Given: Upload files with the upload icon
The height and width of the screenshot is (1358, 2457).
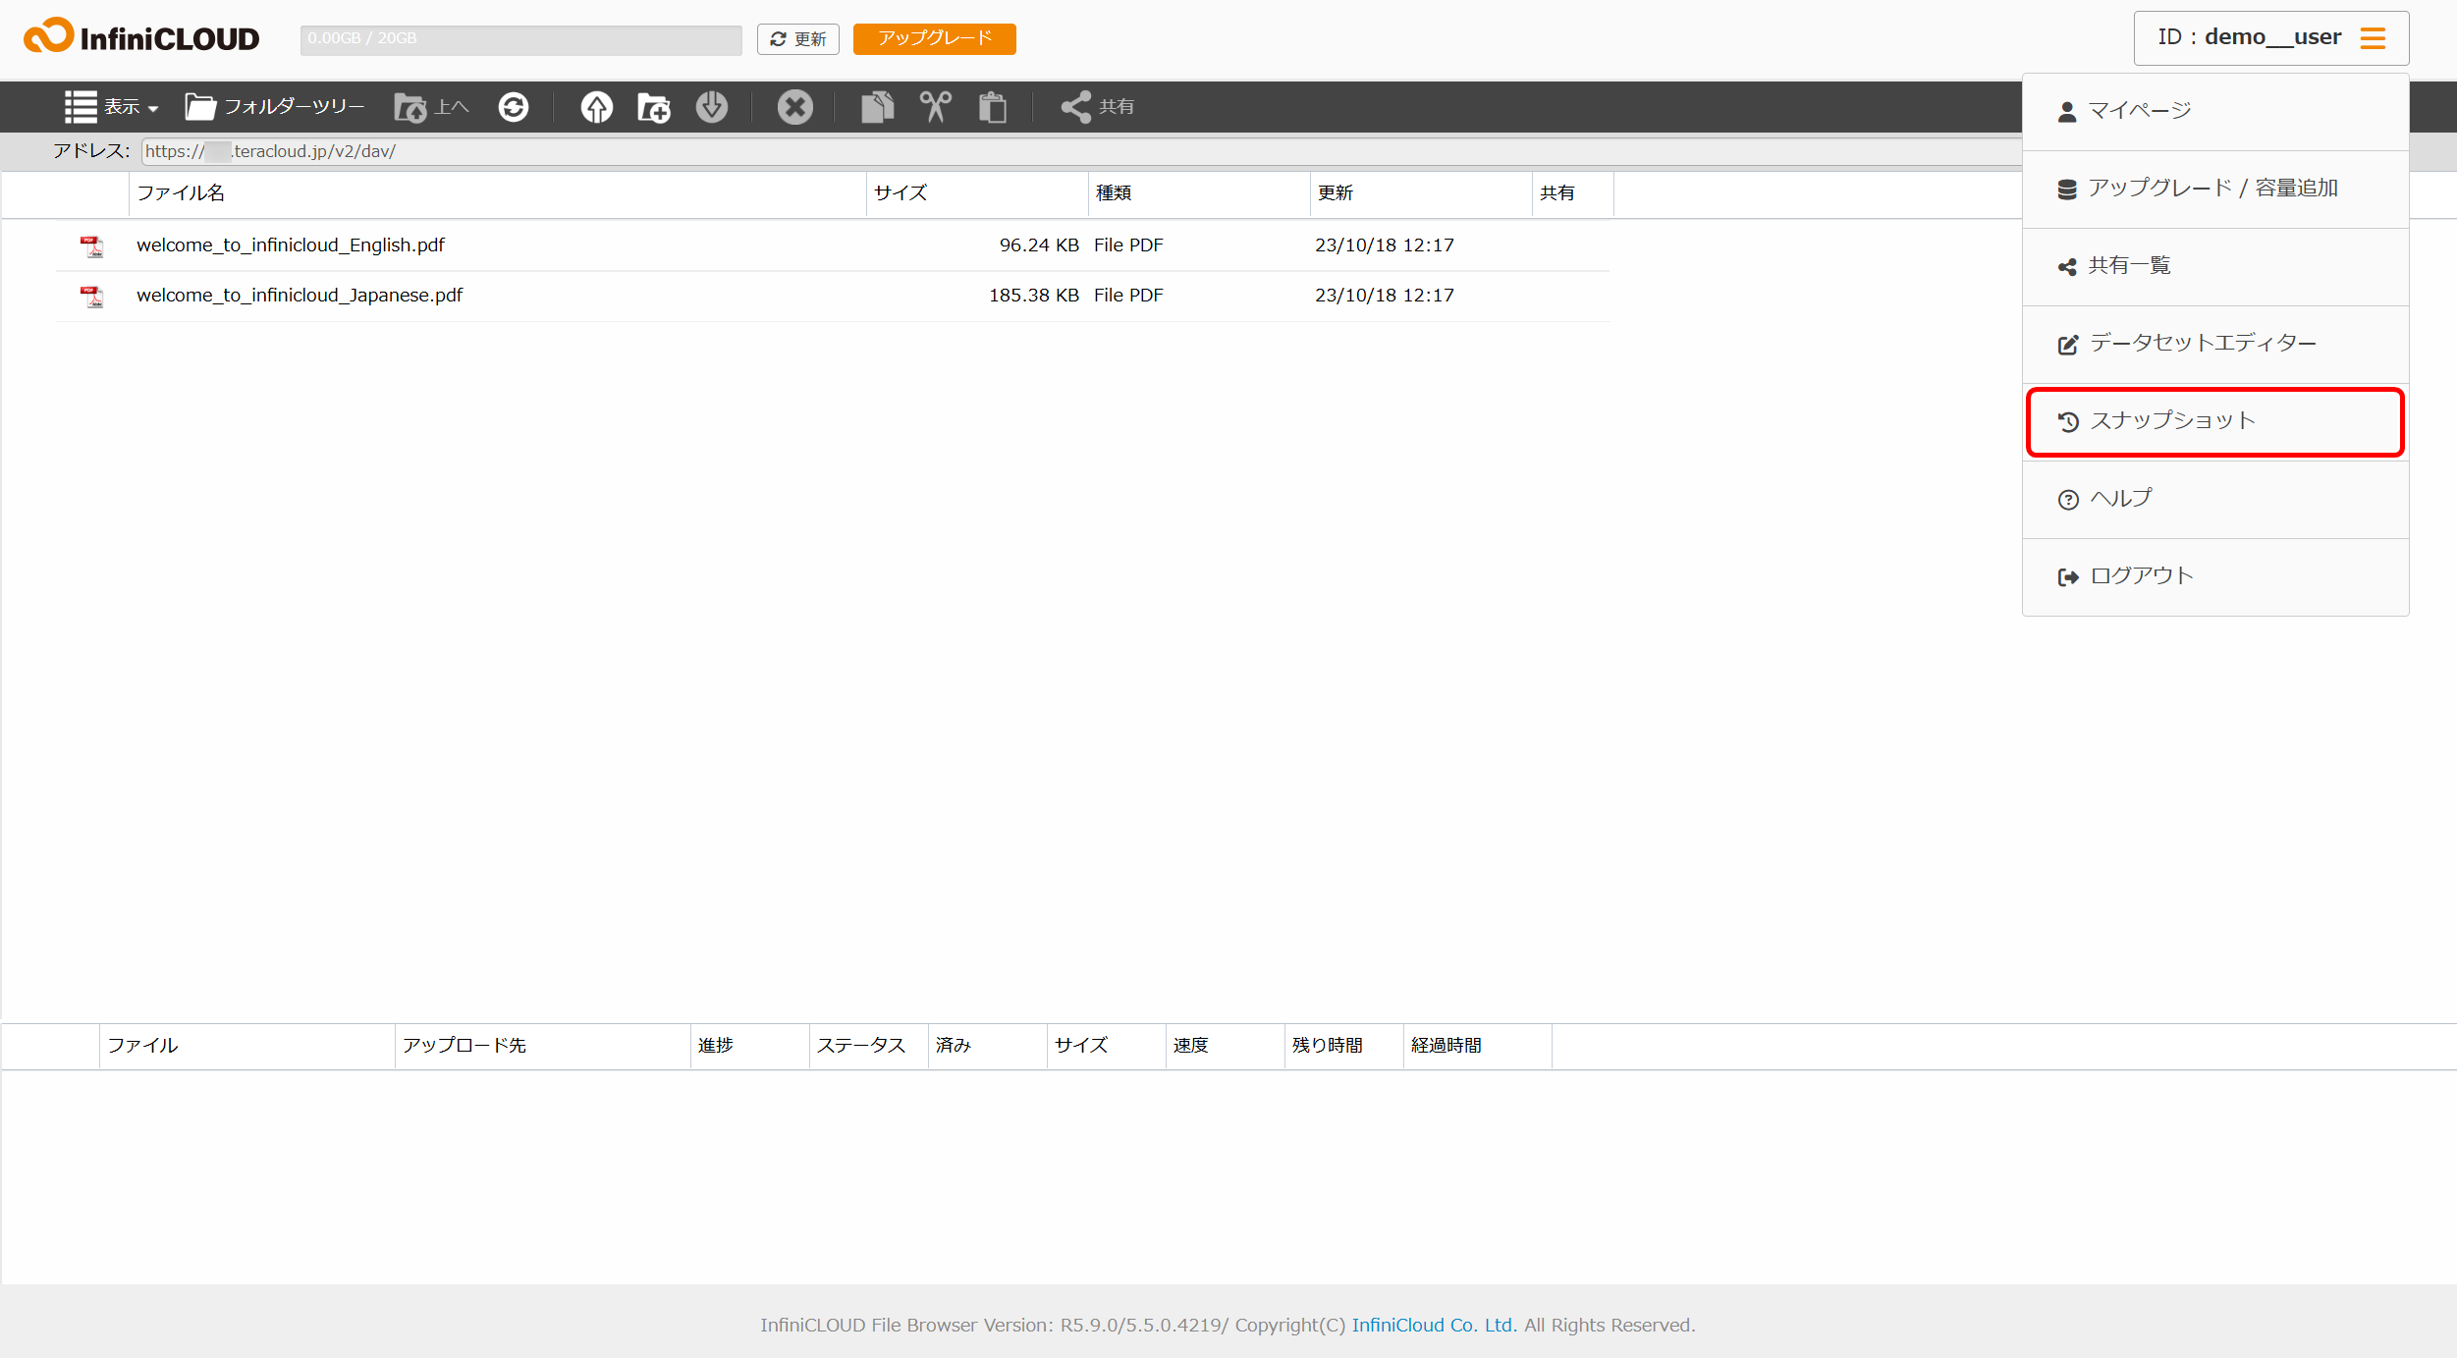Looking at the screenshot, I should pos(595,106).
